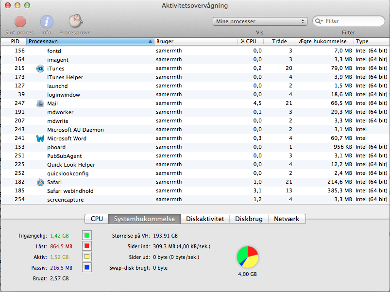Click the 60,7 MB Word memory value
Screen dimensions: 390x292
tap(341, 138)
